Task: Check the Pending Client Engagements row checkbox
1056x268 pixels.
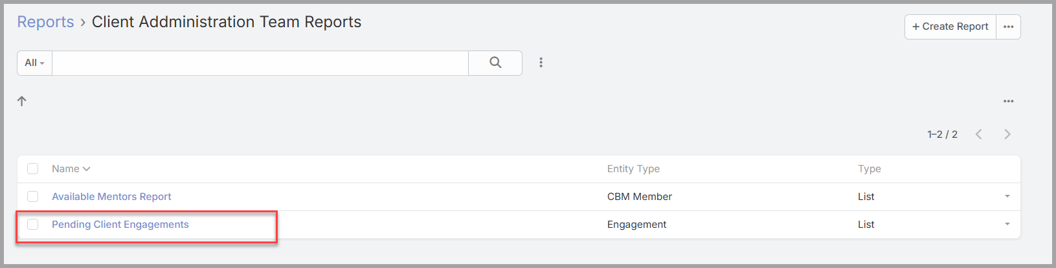Action: (33, 225)
